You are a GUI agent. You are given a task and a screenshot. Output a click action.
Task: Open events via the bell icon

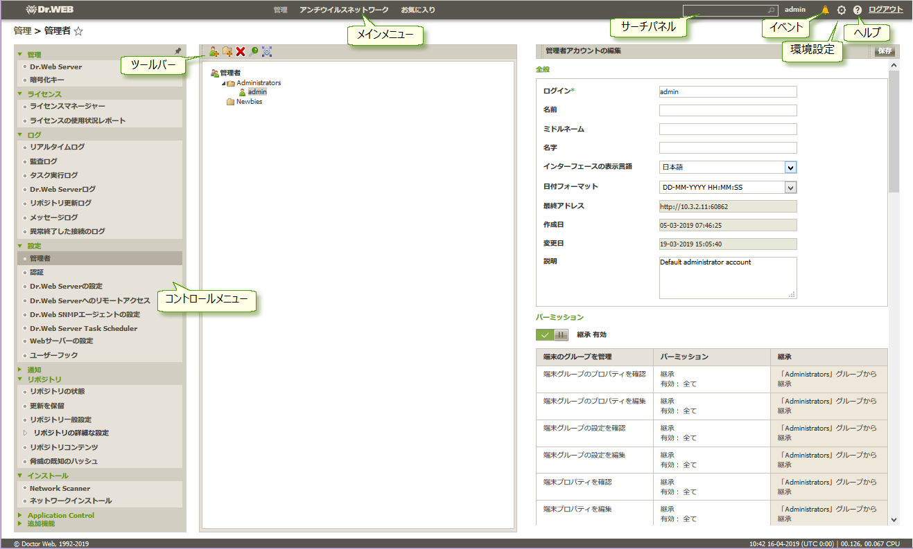[825, 10]
